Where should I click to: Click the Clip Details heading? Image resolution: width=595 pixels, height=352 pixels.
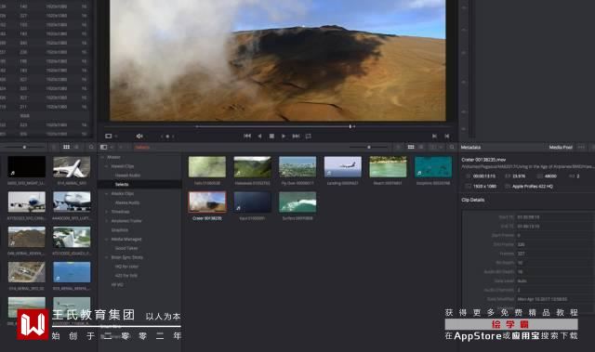click(x=473, y=200)
